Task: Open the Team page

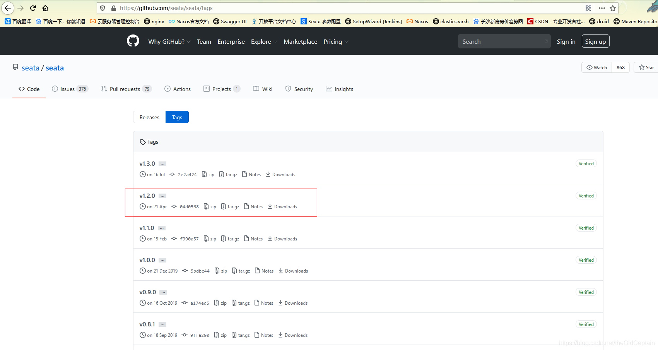Action: [x=204, y=41]
